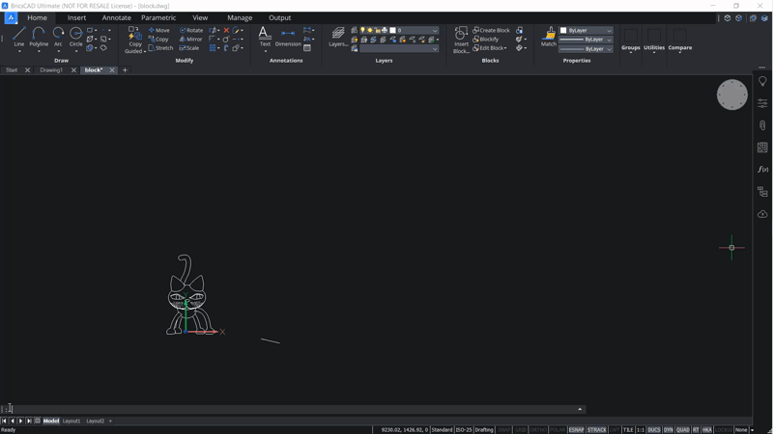
Task: Toggle QUAD in status bar
Action: [683, 429]
